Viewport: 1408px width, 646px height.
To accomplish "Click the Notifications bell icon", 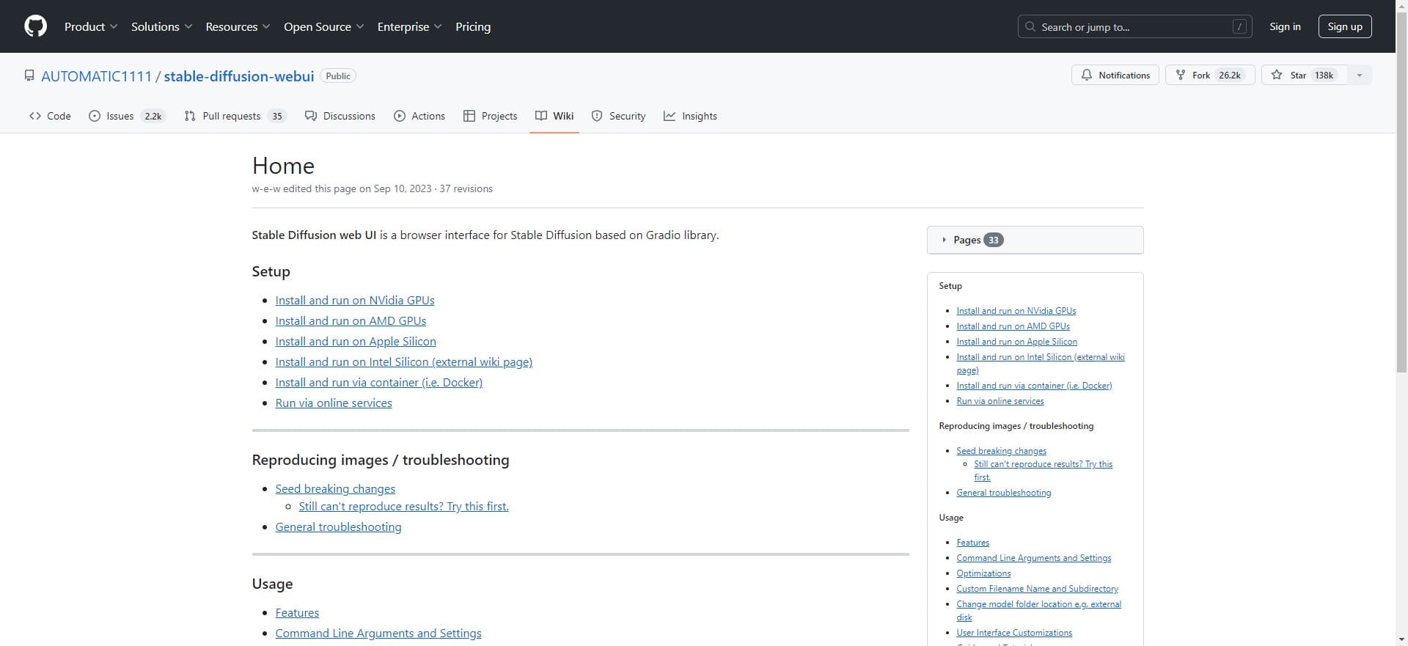I will (1087, 75).
